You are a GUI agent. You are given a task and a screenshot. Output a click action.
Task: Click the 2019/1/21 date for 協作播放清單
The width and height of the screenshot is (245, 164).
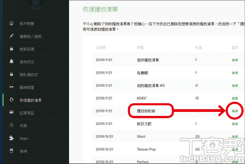point(104,60)
